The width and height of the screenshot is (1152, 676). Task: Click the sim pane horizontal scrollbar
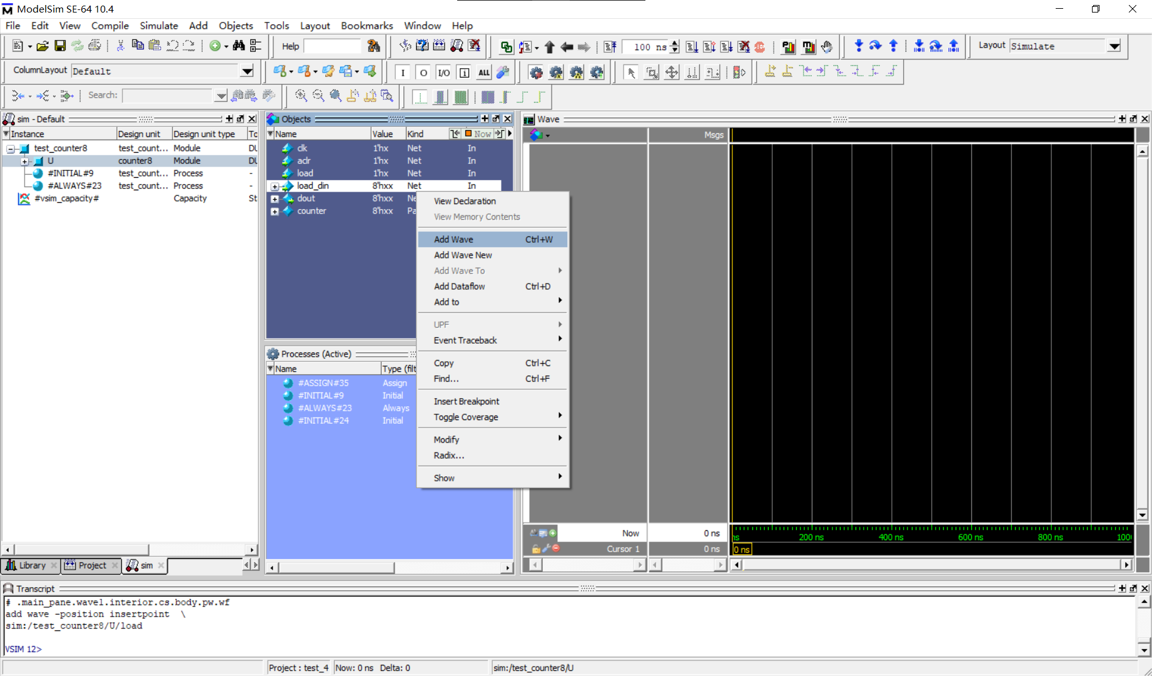pyautogui.click(x=129, y=550)
